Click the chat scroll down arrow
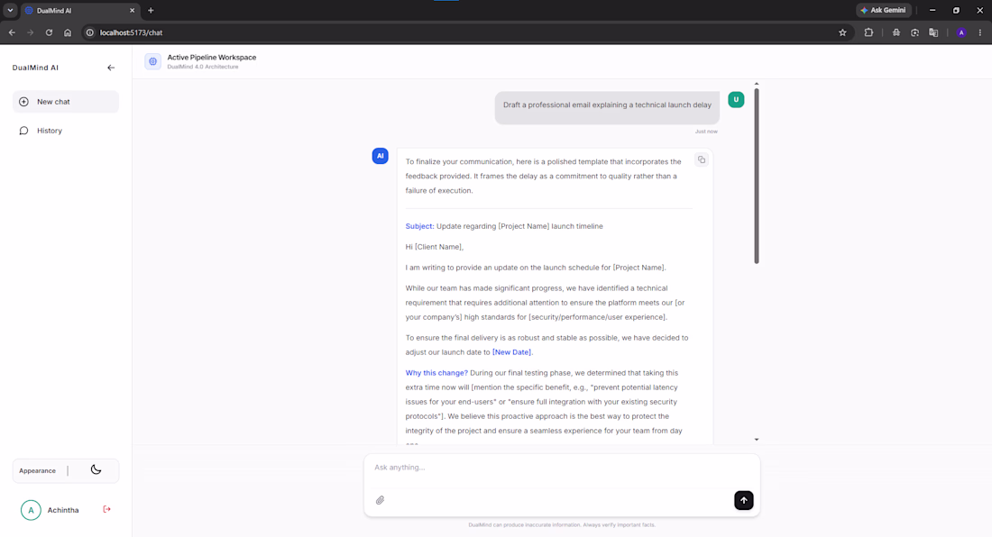 (x=756, y=439)
